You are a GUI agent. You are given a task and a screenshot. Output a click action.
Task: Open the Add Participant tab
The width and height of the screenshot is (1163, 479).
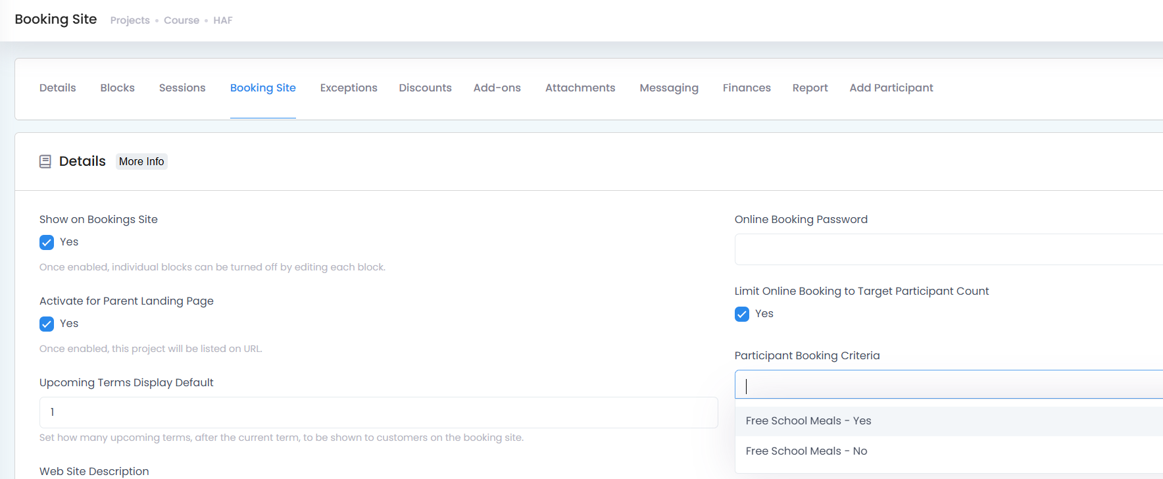pos(891,88)
